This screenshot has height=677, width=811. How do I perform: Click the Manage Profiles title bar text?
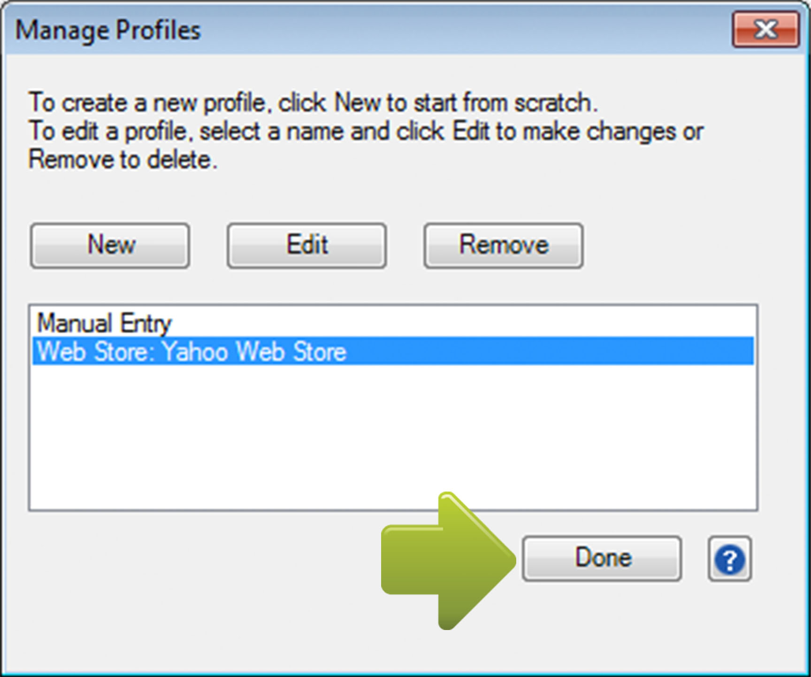[108, 31]
